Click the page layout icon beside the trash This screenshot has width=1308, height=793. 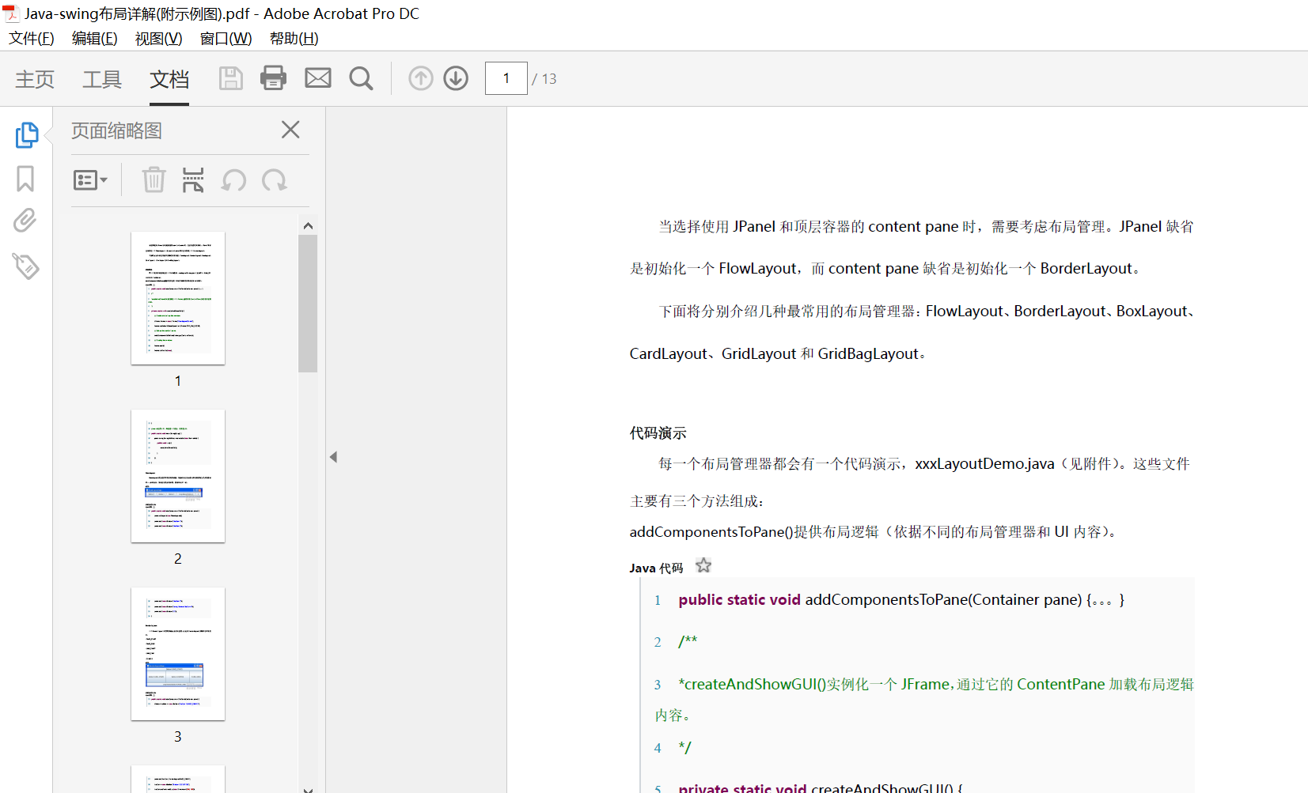click(193, 179)
